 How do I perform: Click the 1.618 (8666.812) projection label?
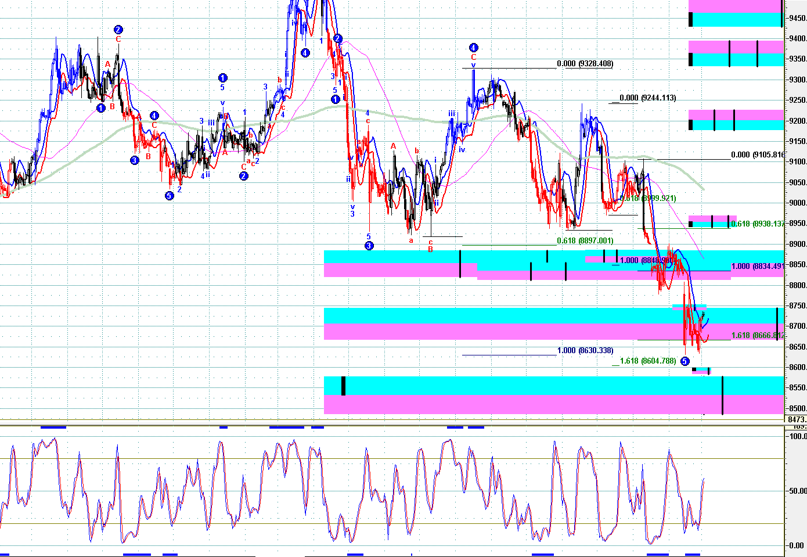coord(757,336)
